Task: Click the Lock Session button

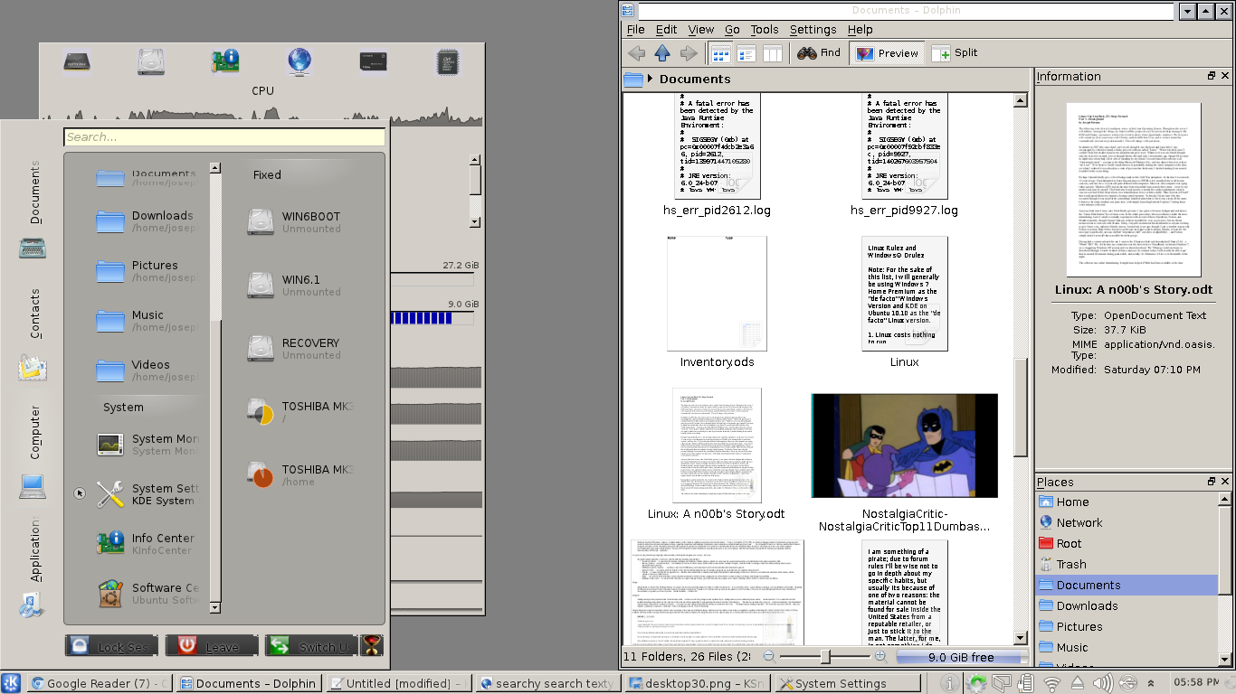Action: 111,646
